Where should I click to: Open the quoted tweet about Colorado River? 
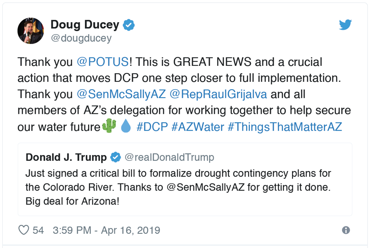[x=185, y=187]
